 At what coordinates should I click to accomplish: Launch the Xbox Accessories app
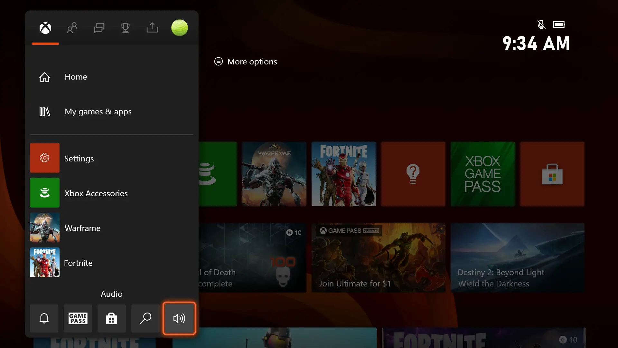pyautogui.click(x=96, y=193)
